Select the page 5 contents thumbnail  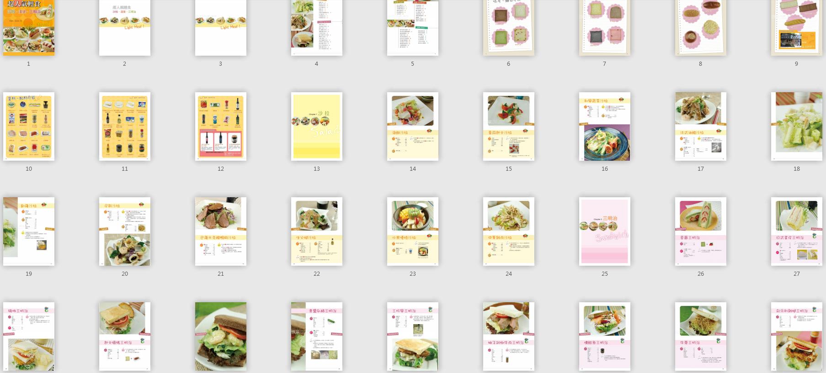point(413,27)
